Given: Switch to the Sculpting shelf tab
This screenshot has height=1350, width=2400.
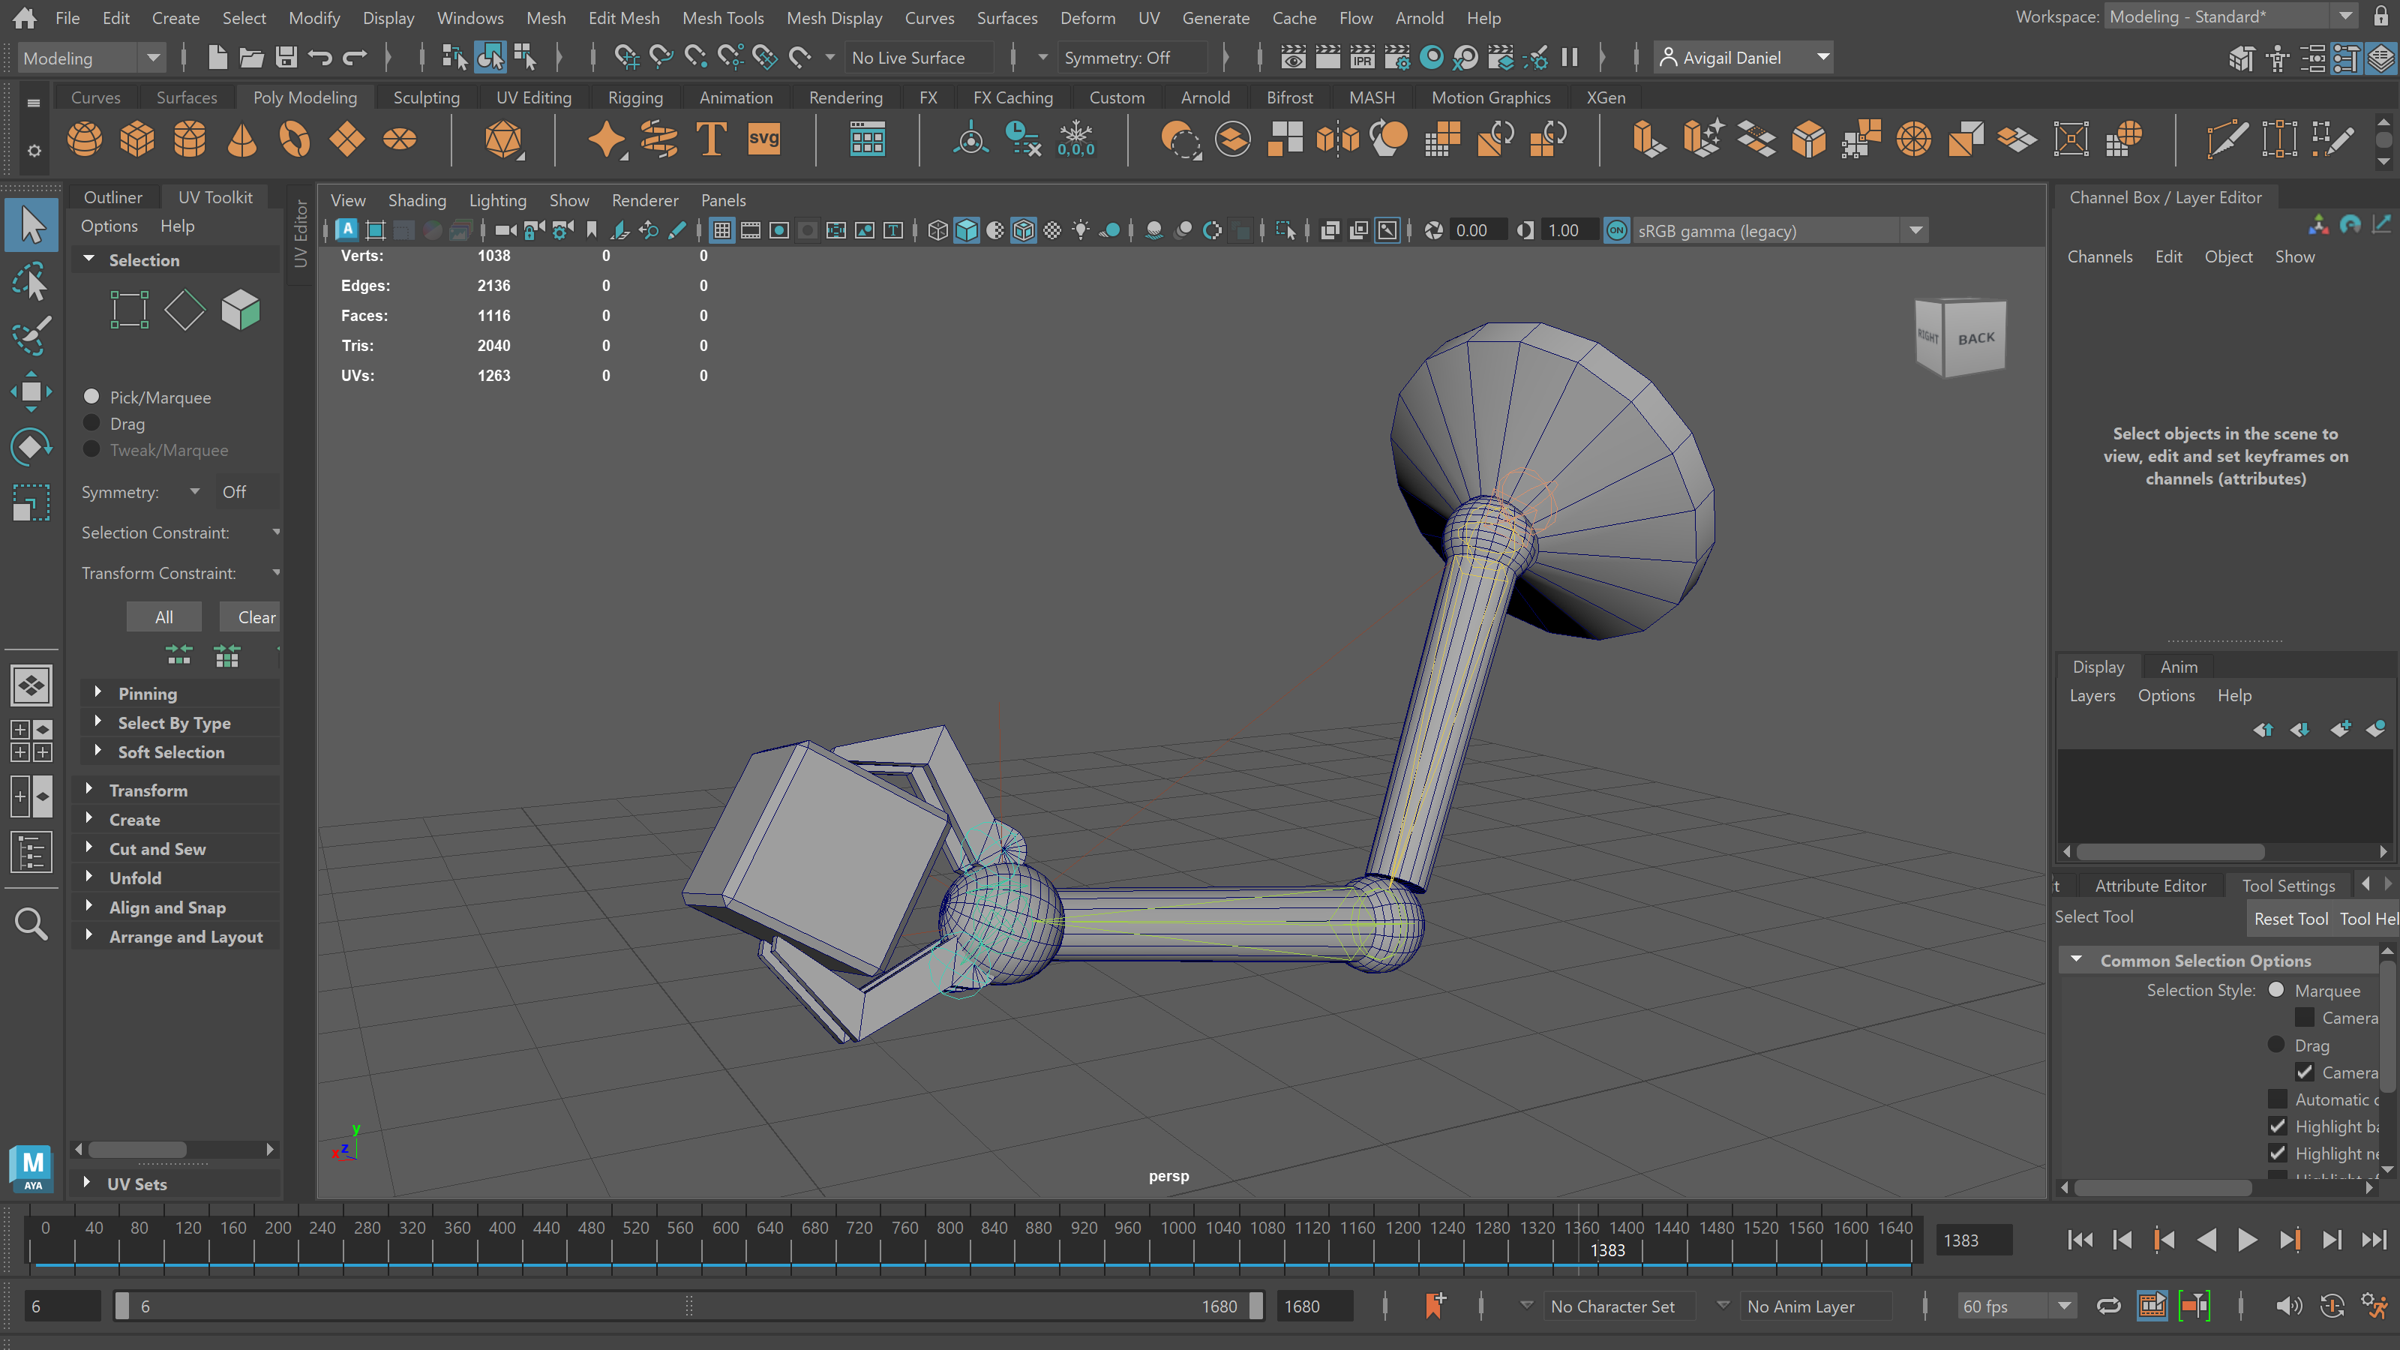Looking at the screenshot, I should pos(426,97).
